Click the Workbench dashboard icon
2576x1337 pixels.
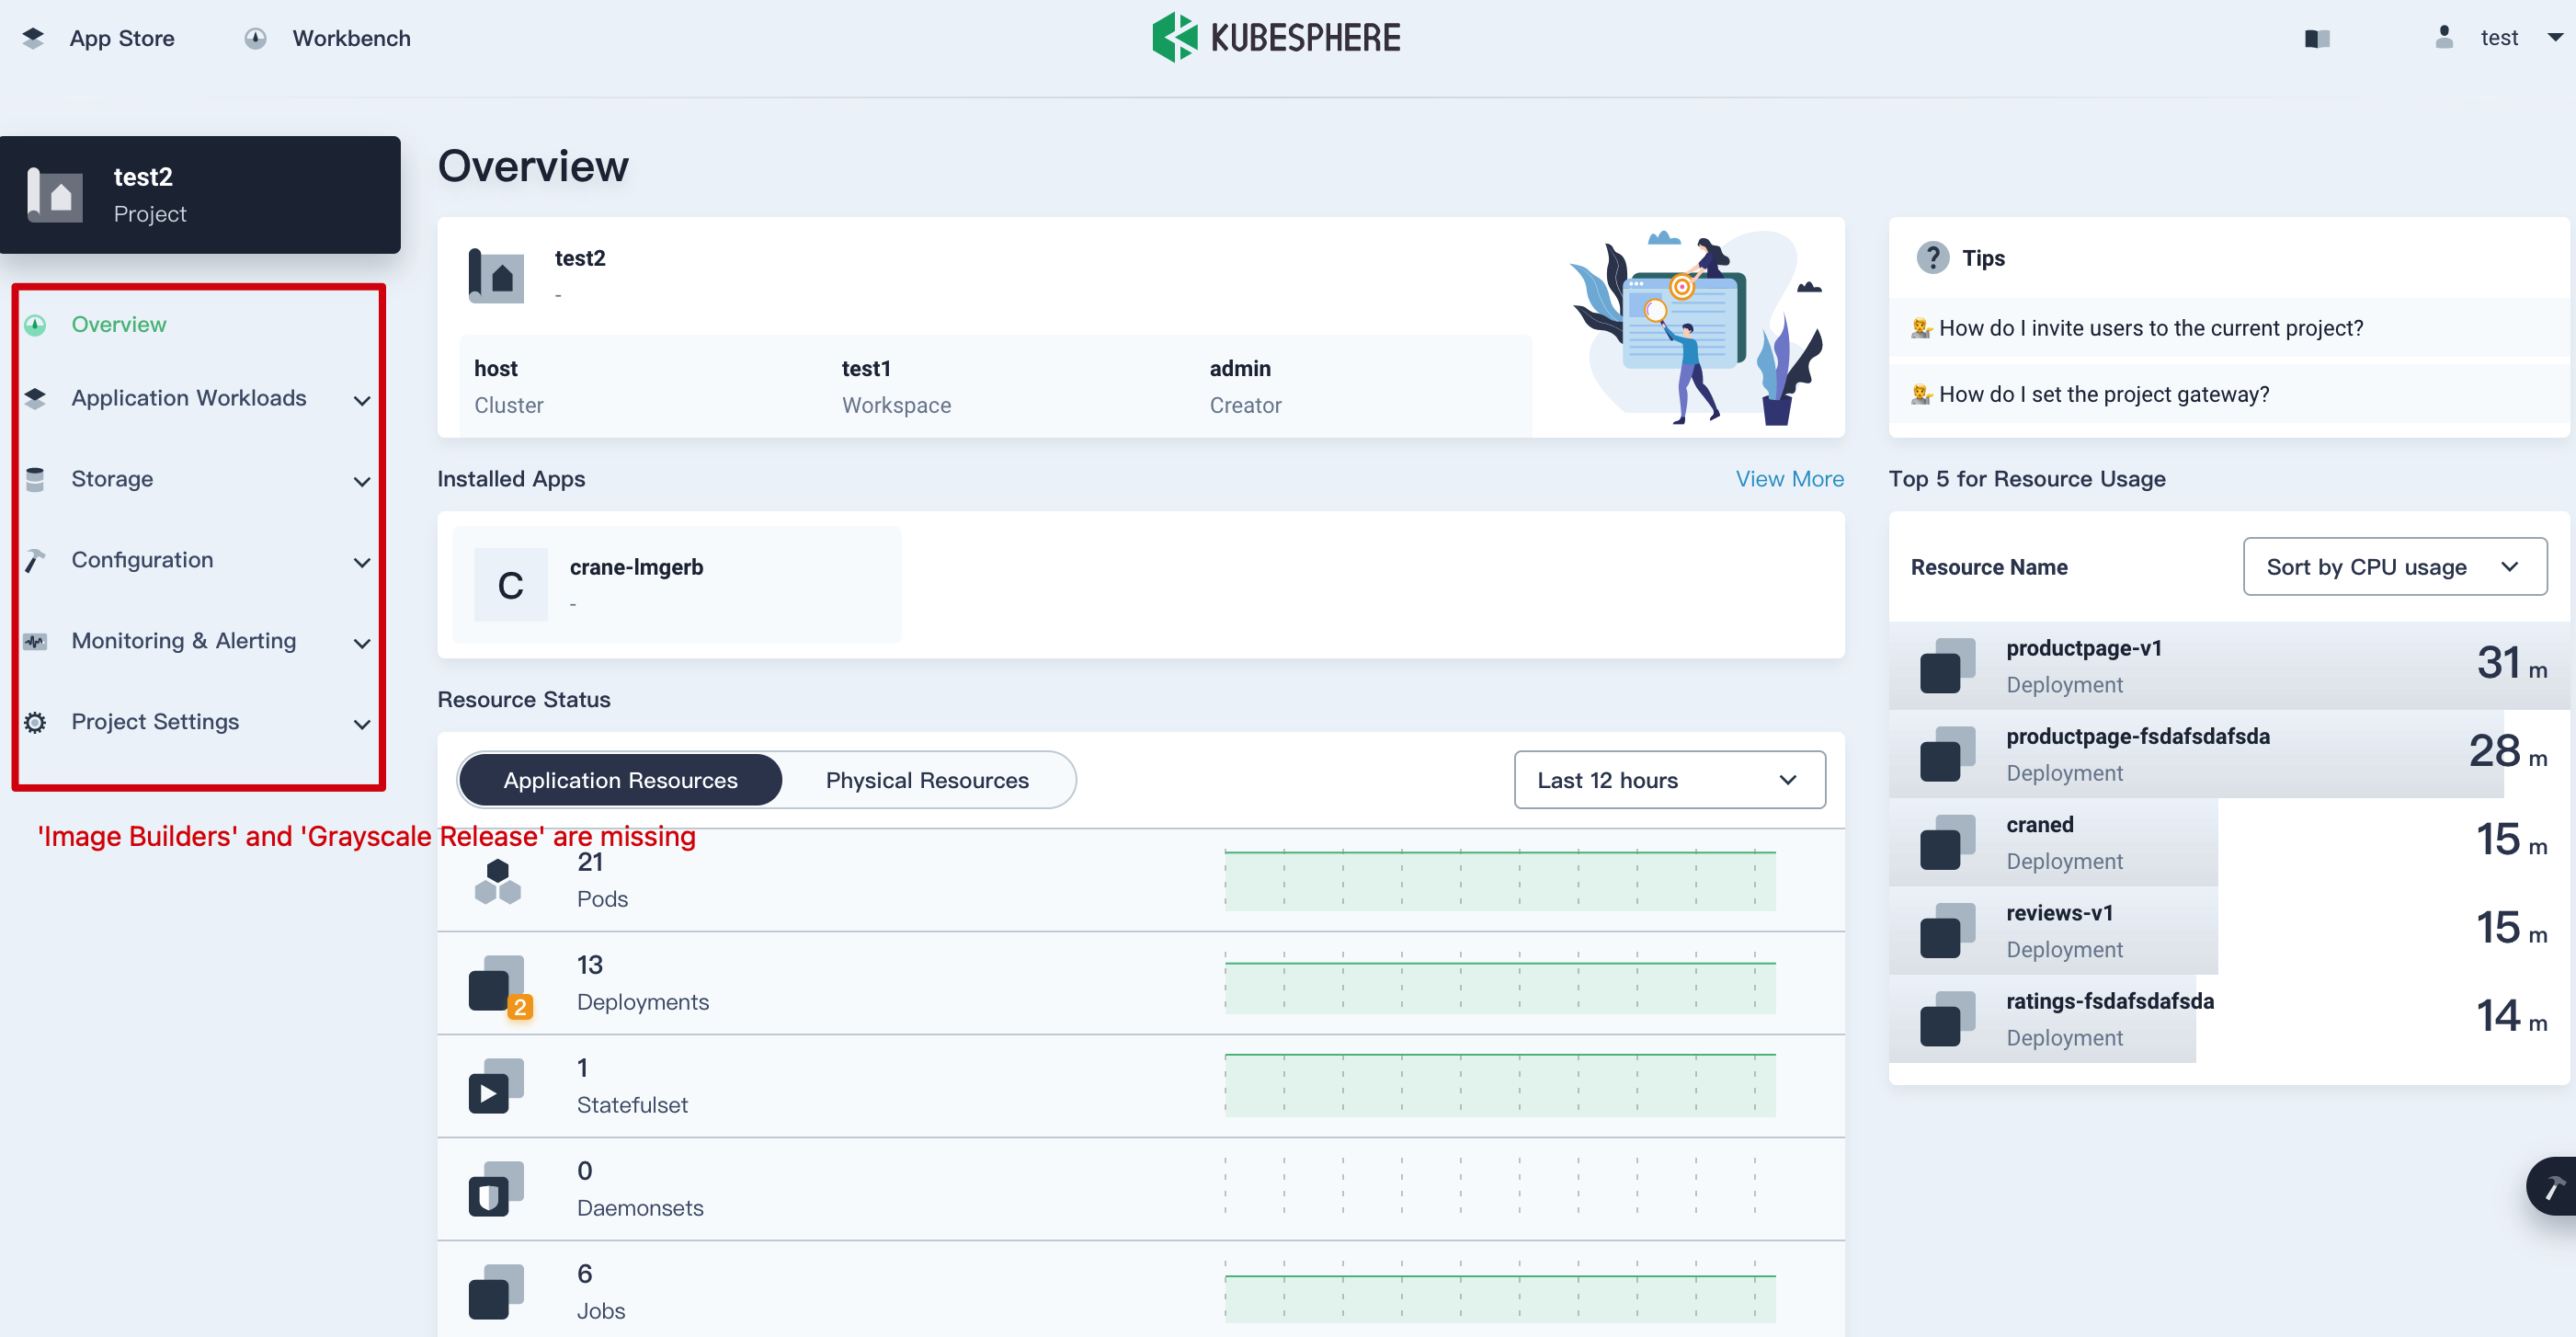click(x=256, y=38)
